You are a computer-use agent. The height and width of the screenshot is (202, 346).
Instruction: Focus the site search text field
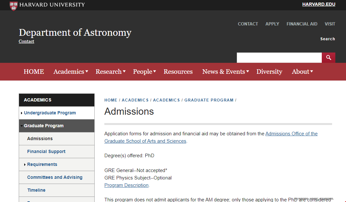pos(279,58)
